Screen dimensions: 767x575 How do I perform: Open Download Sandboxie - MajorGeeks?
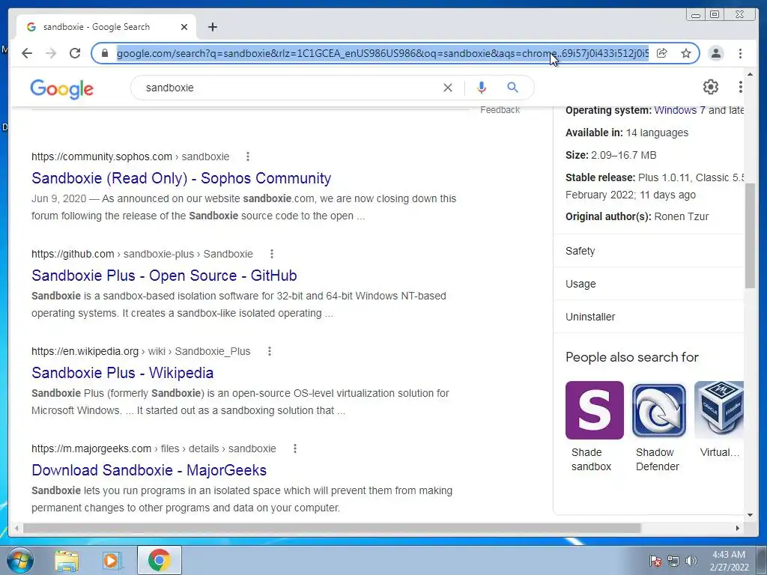149,470
